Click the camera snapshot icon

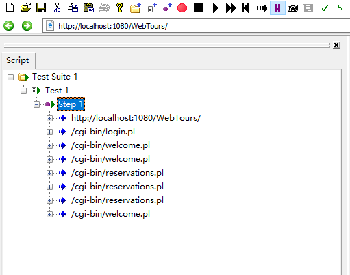pyautogui.click(x=292, y=8)
